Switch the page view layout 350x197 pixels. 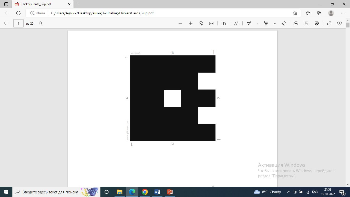click(224, 23)
